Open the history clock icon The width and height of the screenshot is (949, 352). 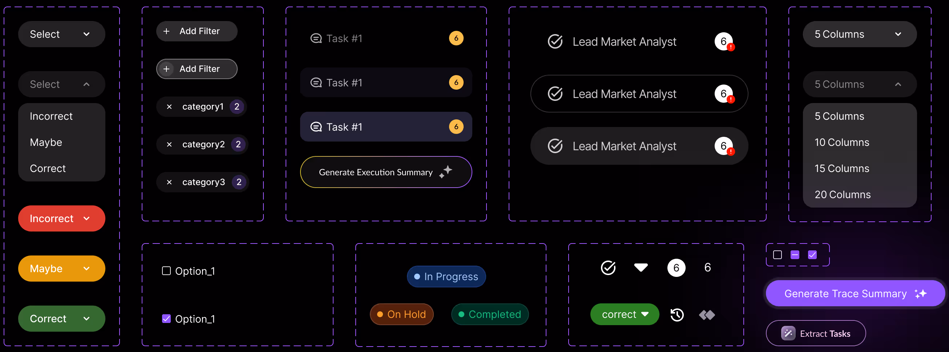point(677,315)
